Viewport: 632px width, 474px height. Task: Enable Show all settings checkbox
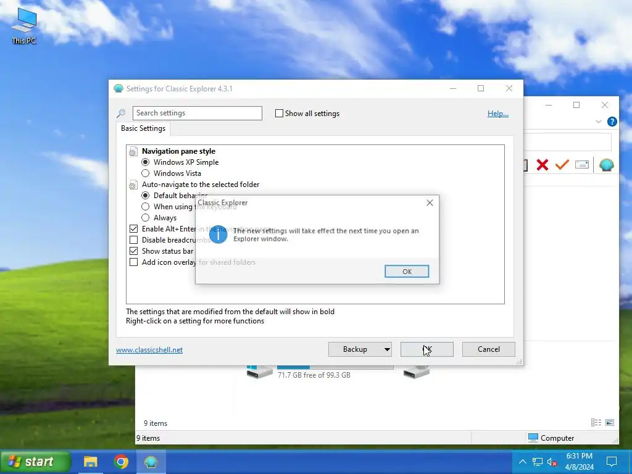tap(279, 114)
